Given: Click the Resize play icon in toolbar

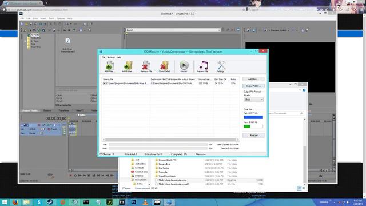Looking at the screenshot, I should (x=184, y=66).
